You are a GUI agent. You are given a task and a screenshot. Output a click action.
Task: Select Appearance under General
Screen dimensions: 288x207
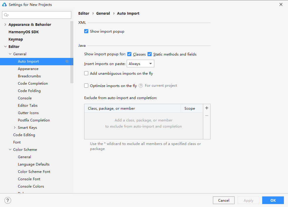(x=28, y=69)
